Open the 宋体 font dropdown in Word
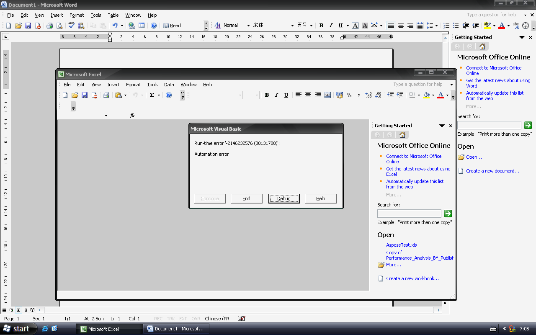 292,26
